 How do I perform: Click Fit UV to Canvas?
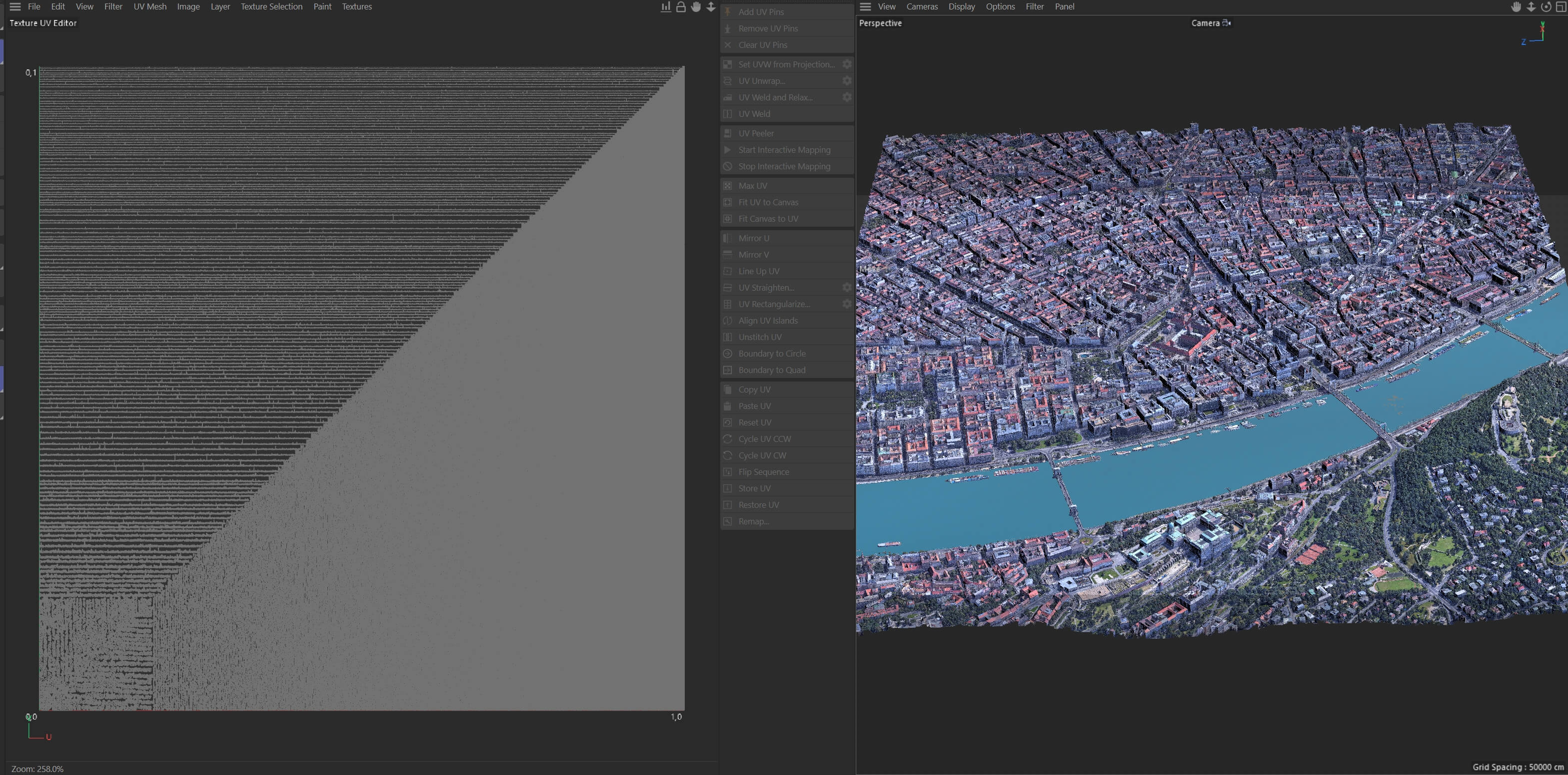pos(787,201)
